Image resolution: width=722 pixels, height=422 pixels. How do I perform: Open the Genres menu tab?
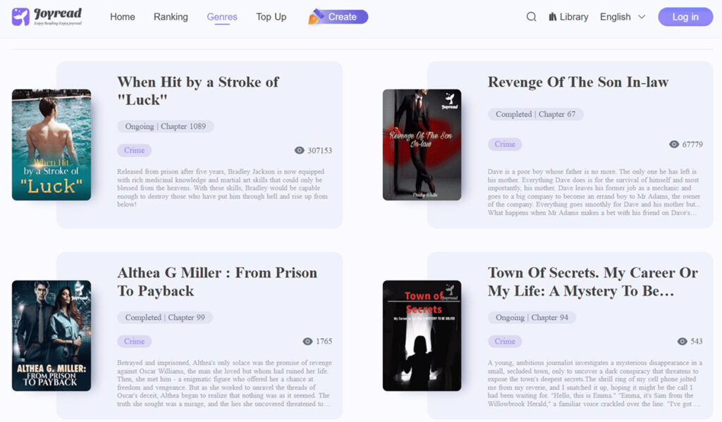pos(222,17)
